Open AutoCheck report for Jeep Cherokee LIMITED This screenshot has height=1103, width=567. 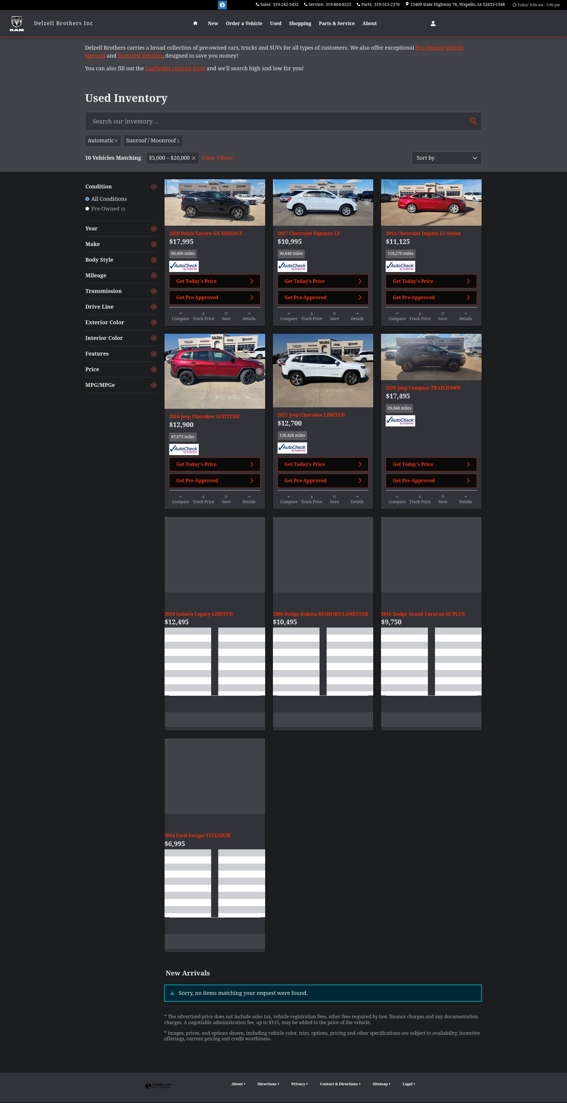pyautogui.click(x=292, y=447)
